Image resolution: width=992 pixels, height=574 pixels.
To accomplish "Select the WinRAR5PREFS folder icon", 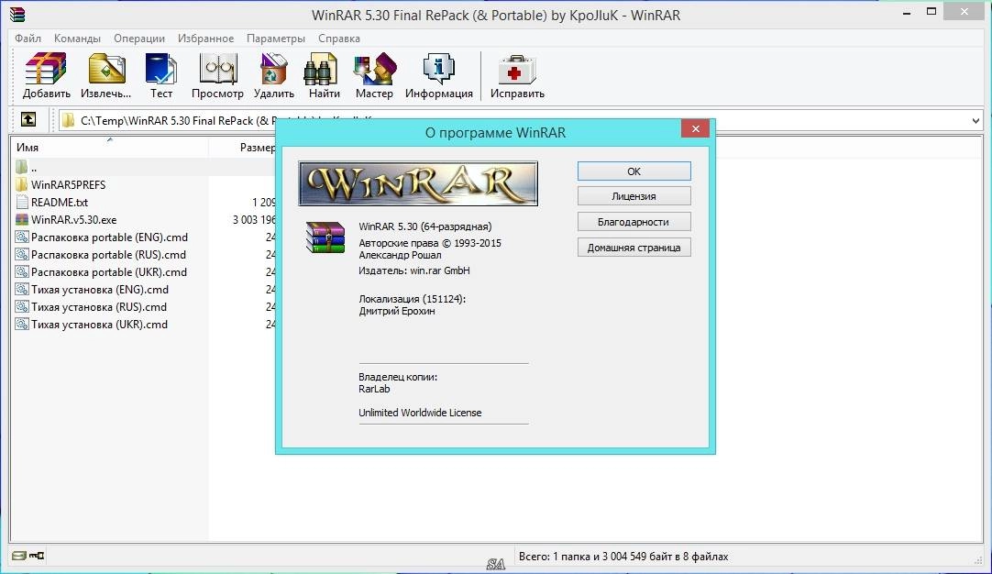I will [21, 185].
